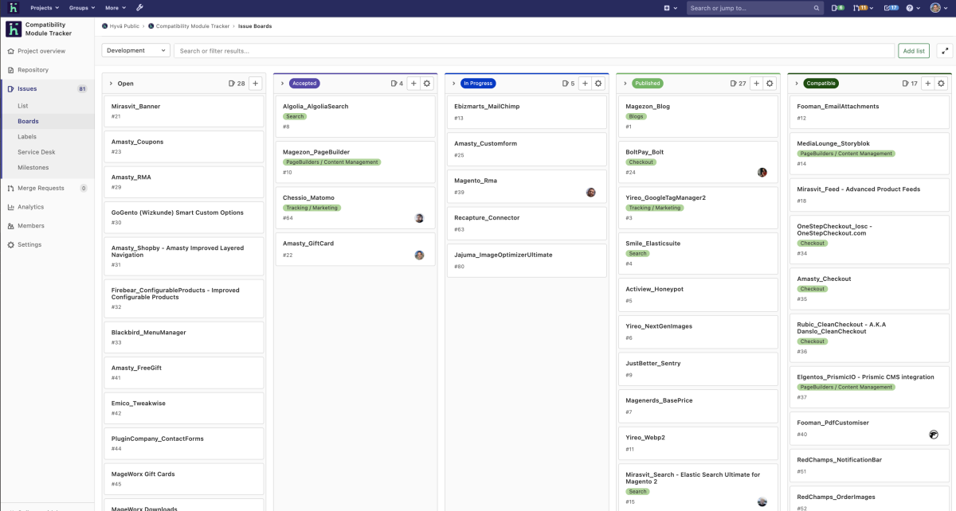956x511 pixels.
Task: Open the Development board switcher dropdown
Action: [136, 50]
